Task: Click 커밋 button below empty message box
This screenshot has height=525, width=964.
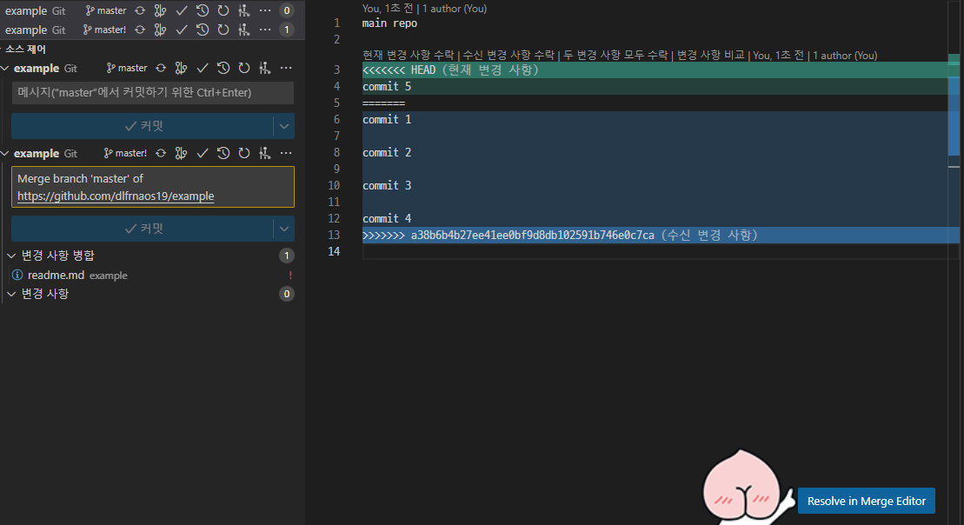Action: pos(143,126)
